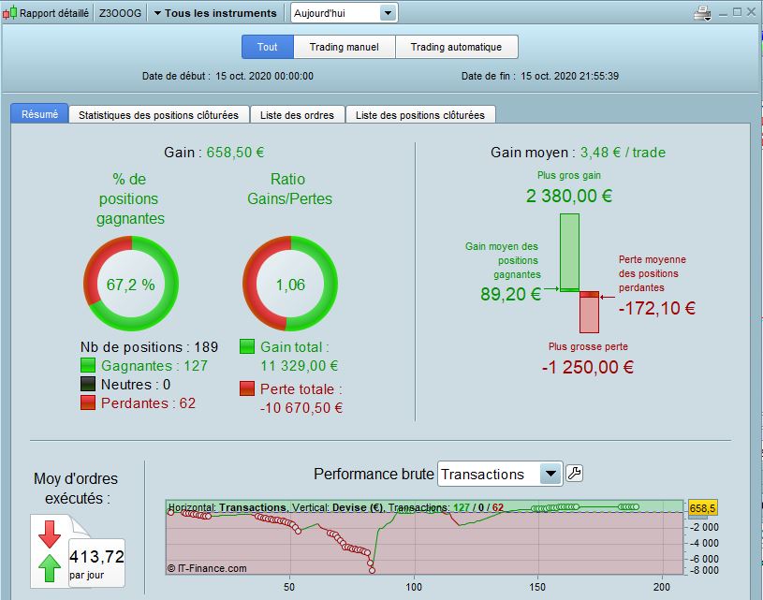
Task: Click the 89,20 € average winning gain
Action: click(510, 294)
